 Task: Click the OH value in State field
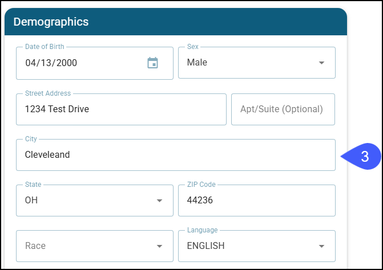(x=31, y=201)
